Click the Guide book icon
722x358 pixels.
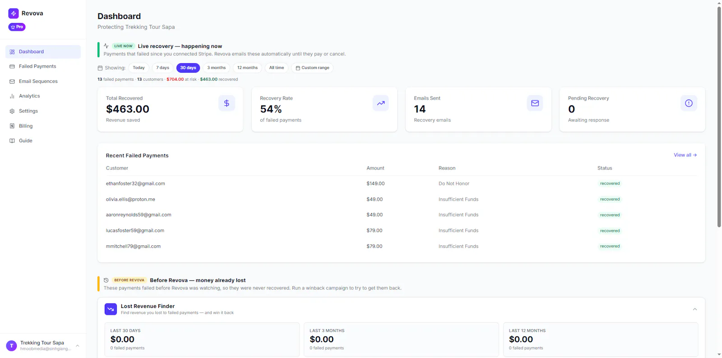click(12, 141)
